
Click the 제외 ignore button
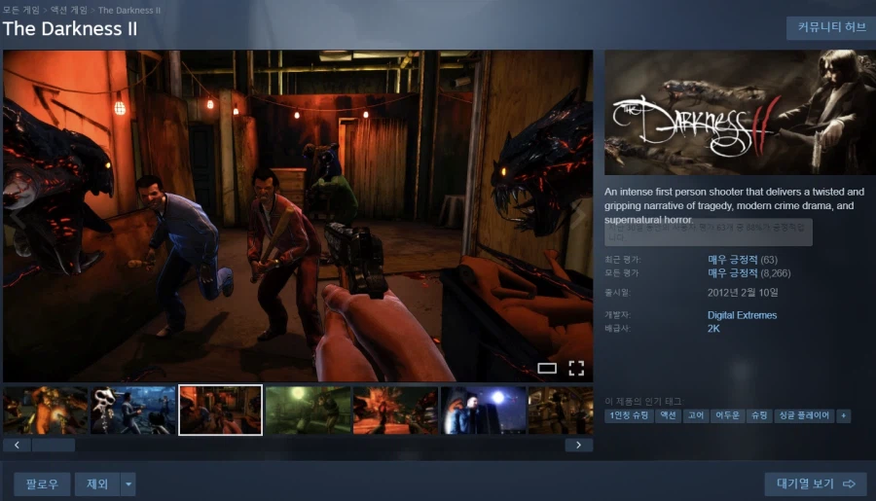pos(97,484)
